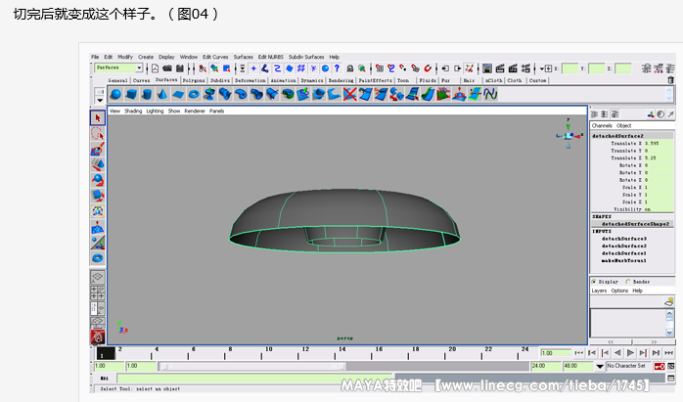The height and width of the screenshot is (402, 683).
Task: Open the viewport Shading menu
Action: click(133, 112)
